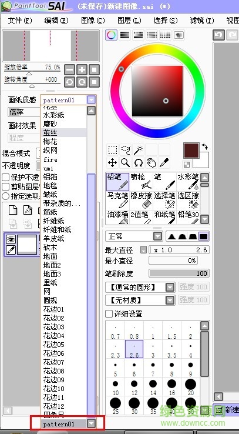
Task: Open the 图像 menu
Action: pos(93,21)
